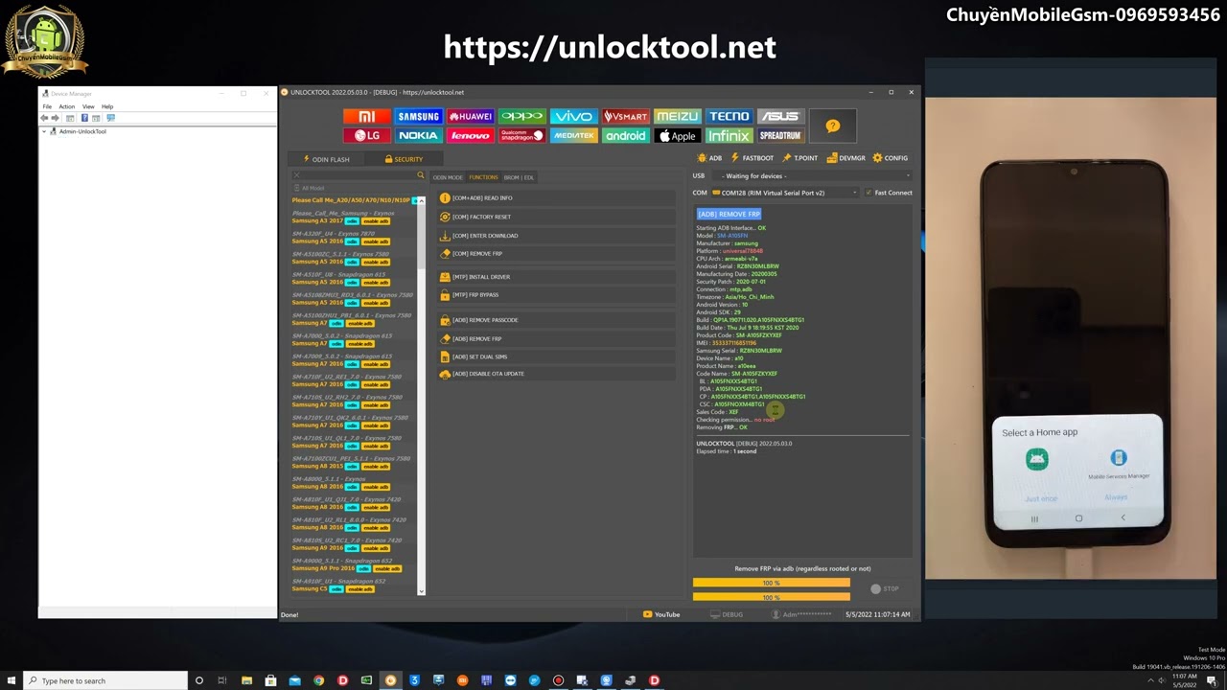The height and width of the screenshot is (690, 1227).
Task: Select the FUNCTIONS sub-tab
Action: (483, 177)
